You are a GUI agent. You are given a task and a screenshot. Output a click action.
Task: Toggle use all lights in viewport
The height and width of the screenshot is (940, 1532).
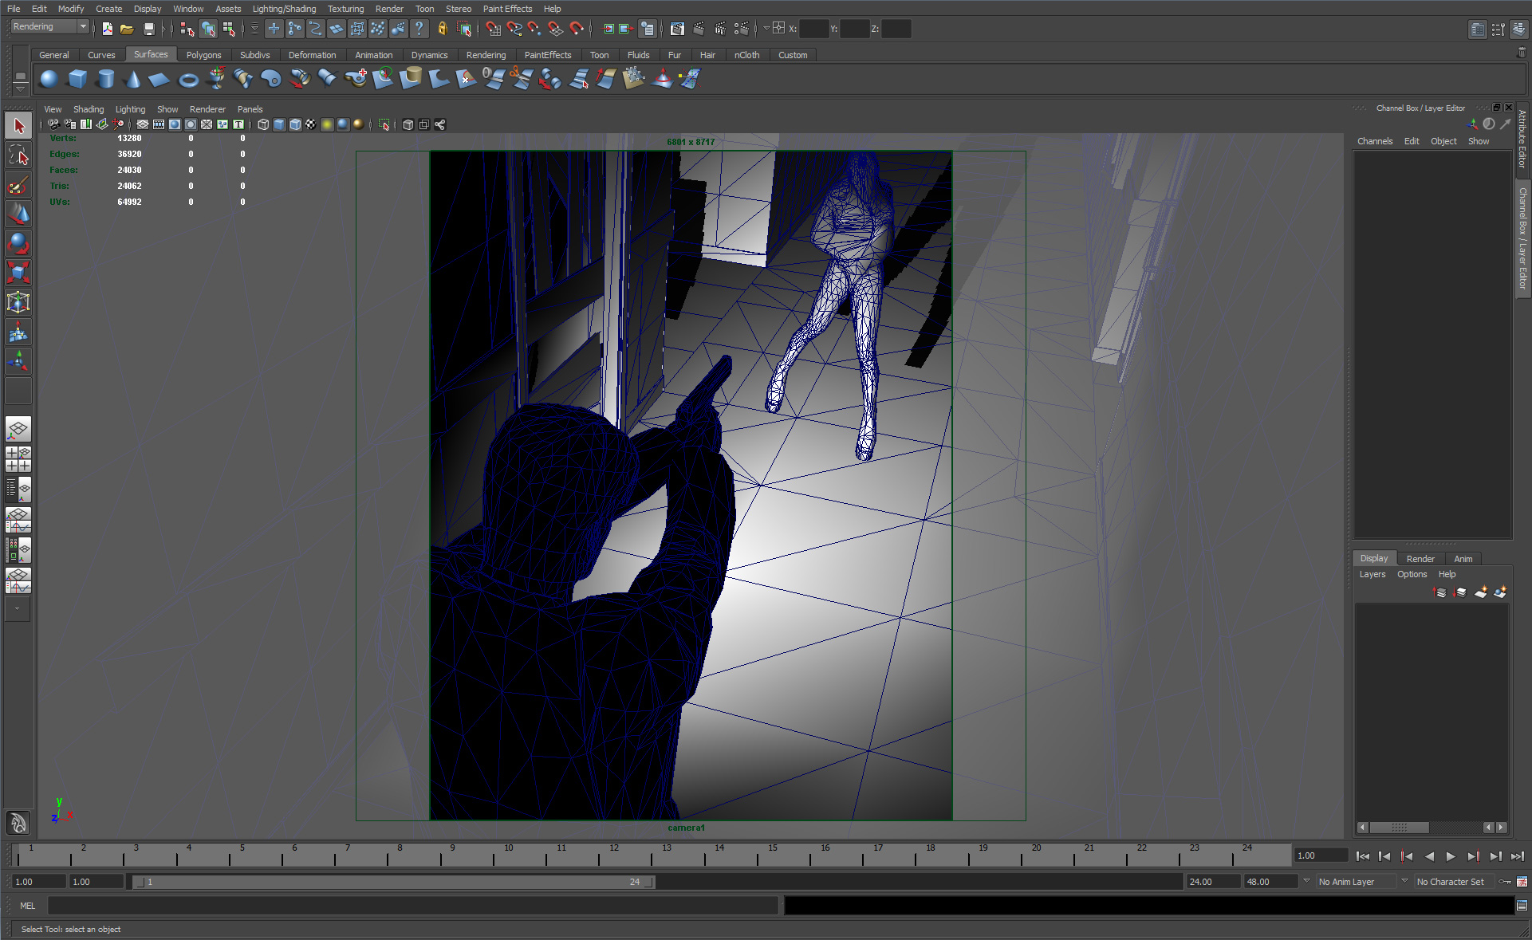(x=327, y=124)
